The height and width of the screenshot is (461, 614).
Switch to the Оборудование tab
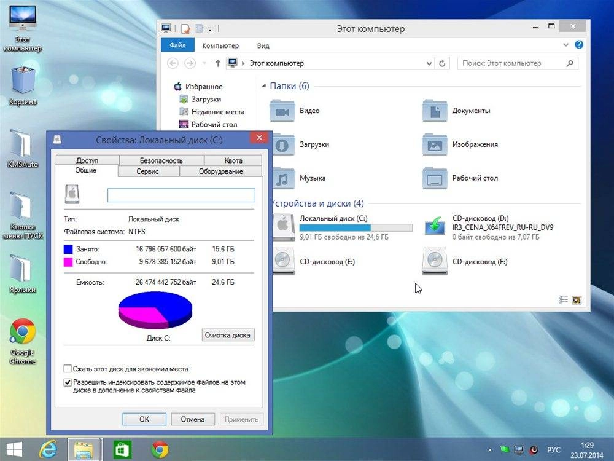(x=221, y=171)
